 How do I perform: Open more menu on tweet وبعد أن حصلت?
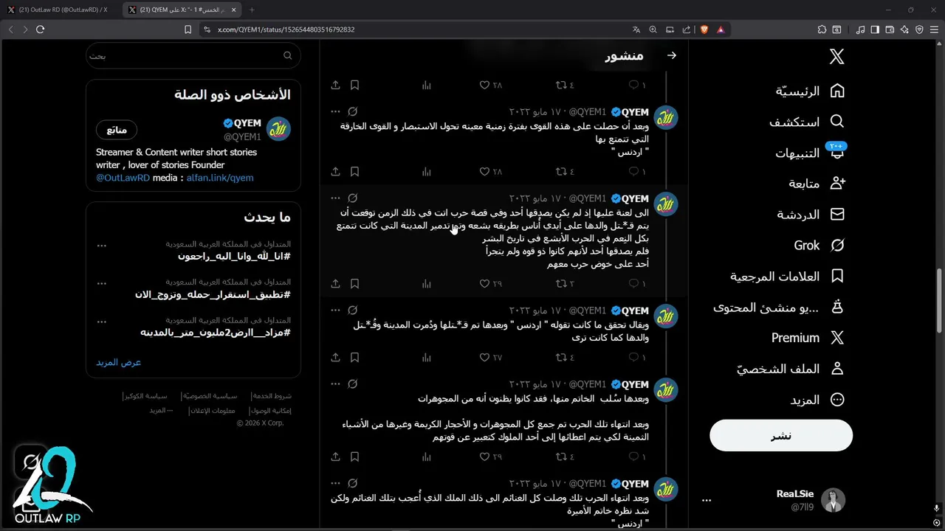[x=335, y=112]
